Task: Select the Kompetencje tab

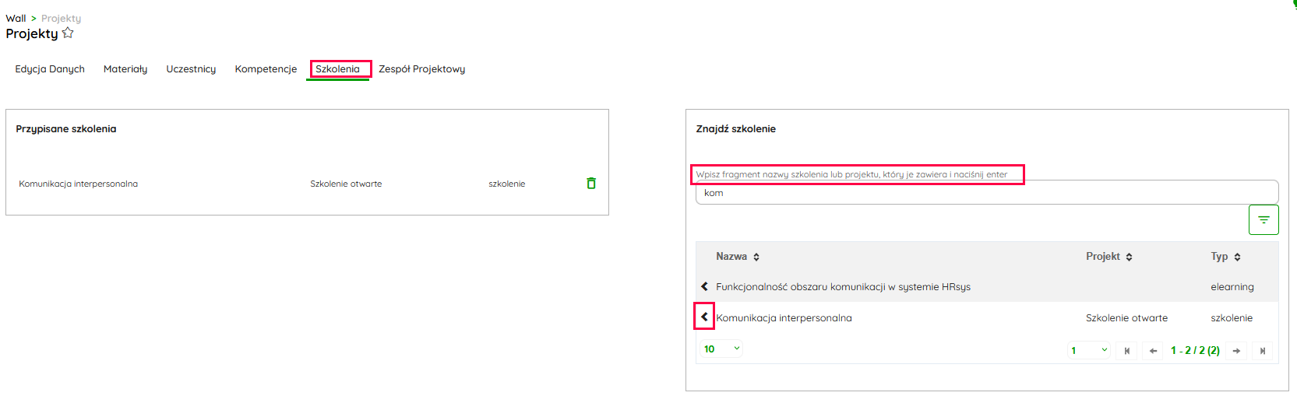Action: click(x=266, y=69)
